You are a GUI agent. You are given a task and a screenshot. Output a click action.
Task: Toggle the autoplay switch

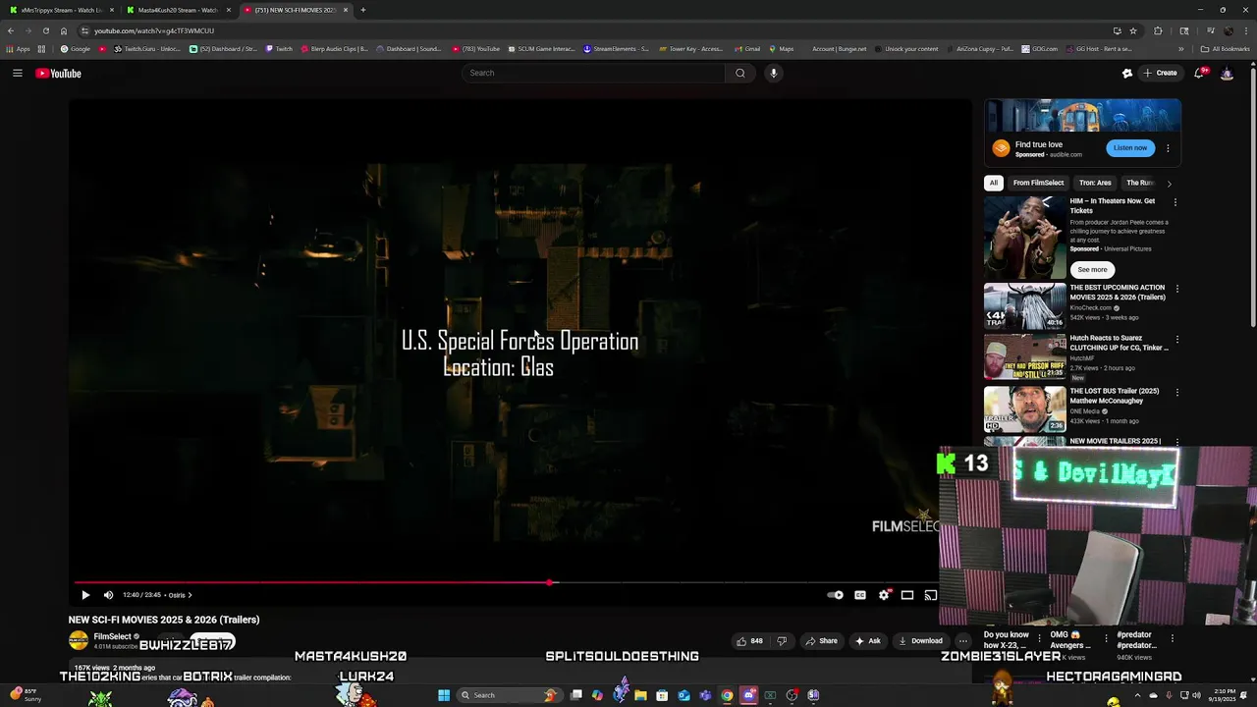tap(835, 595)
